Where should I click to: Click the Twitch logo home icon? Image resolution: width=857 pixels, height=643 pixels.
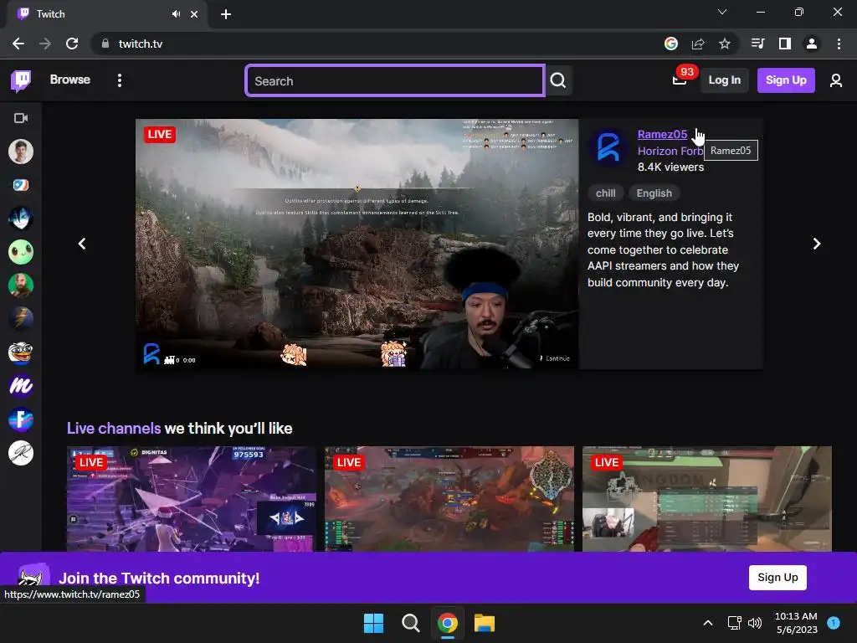point(21,80)
